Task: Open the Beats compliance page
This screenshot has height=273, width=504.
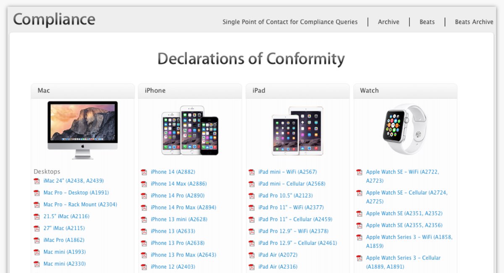Action: (427, 22)
